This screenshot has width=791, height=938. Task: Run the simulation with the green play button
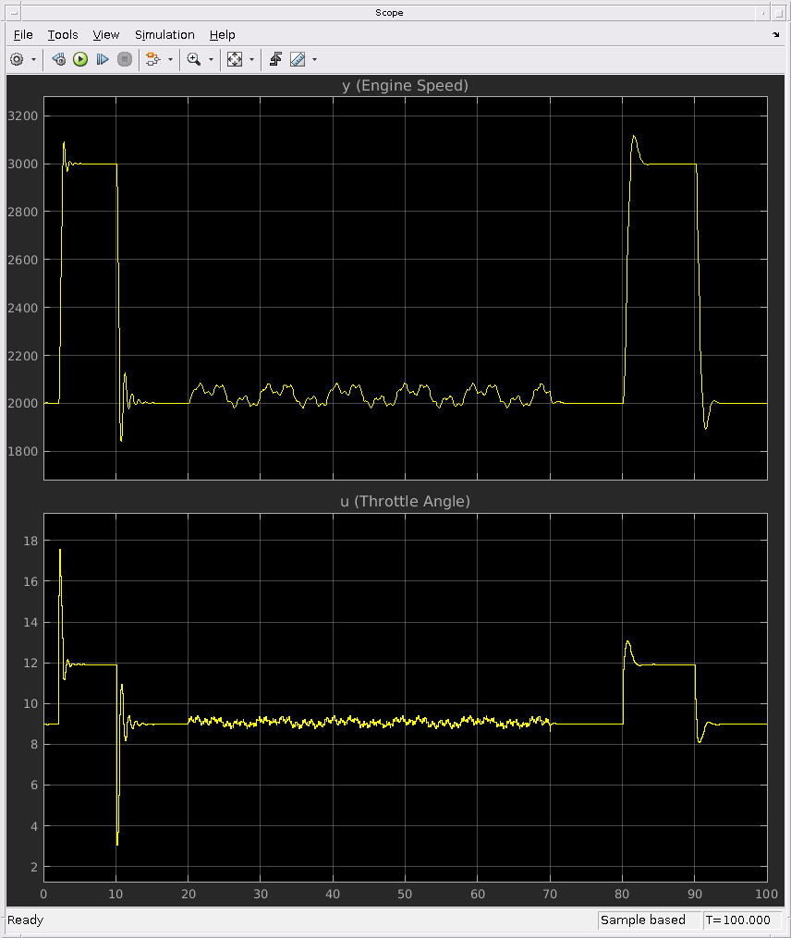[80, 59]
